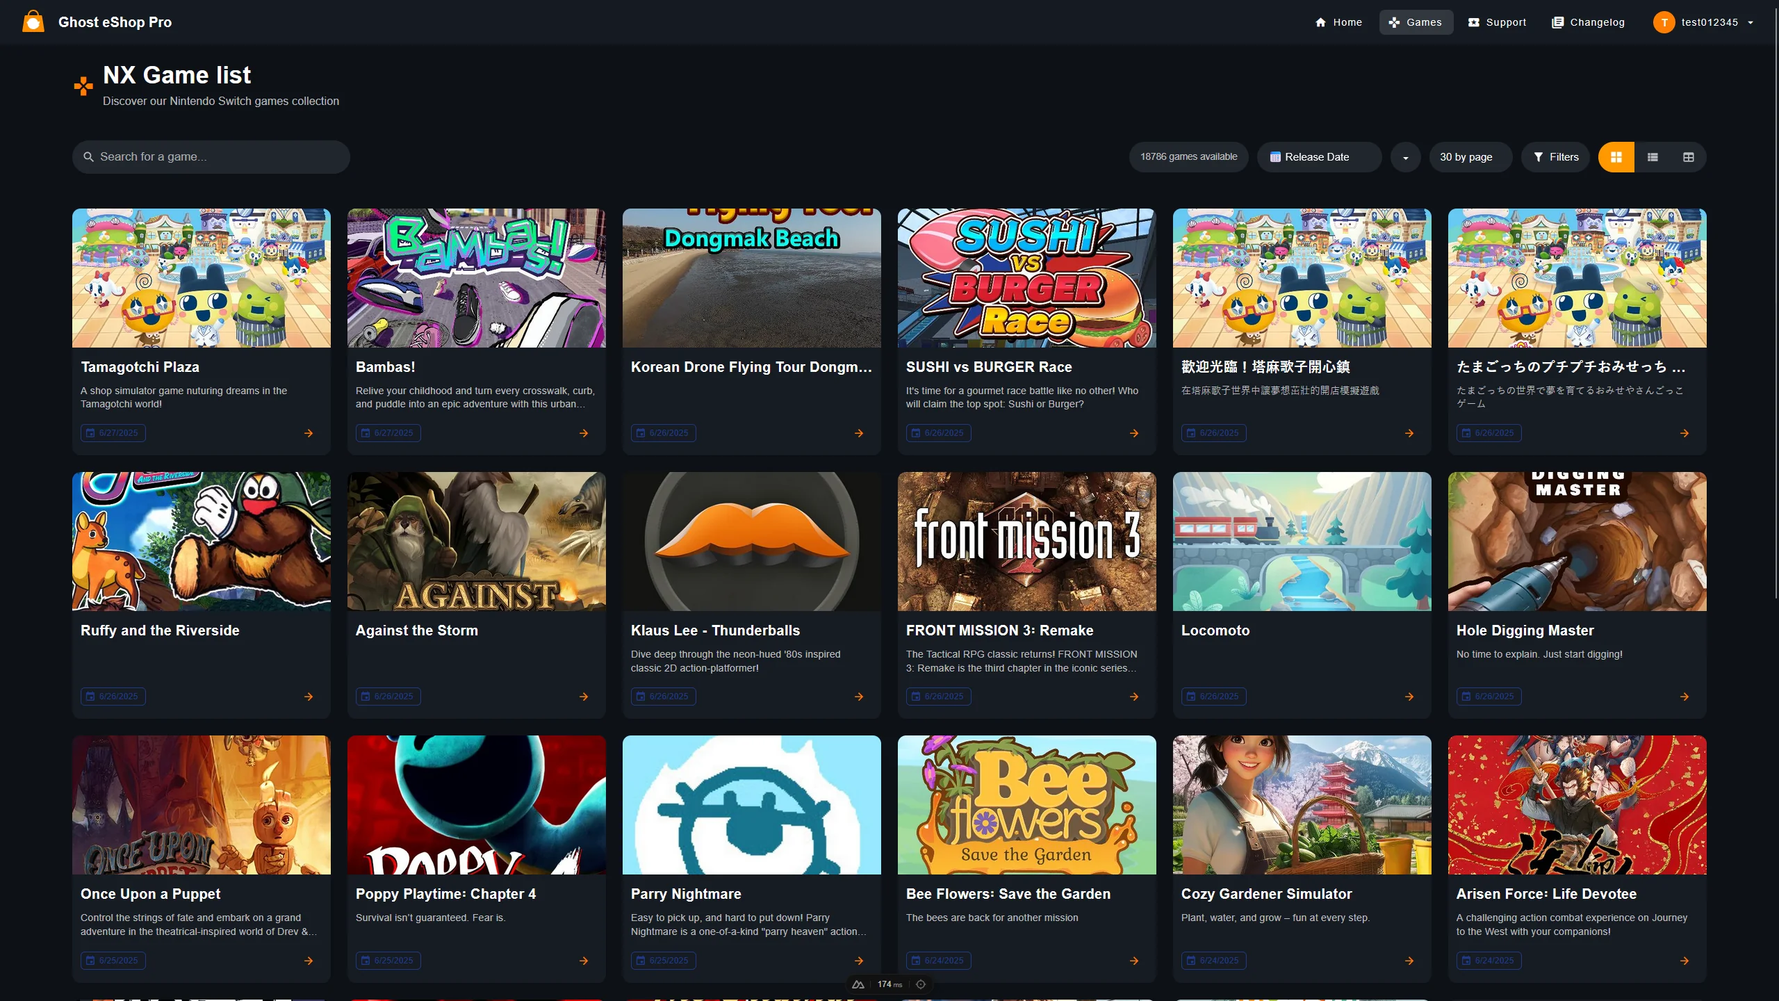Screen dimensions: 1779x1001
Task: Click the Ghost eShop Pro logo icon
Action: [33, 22]
